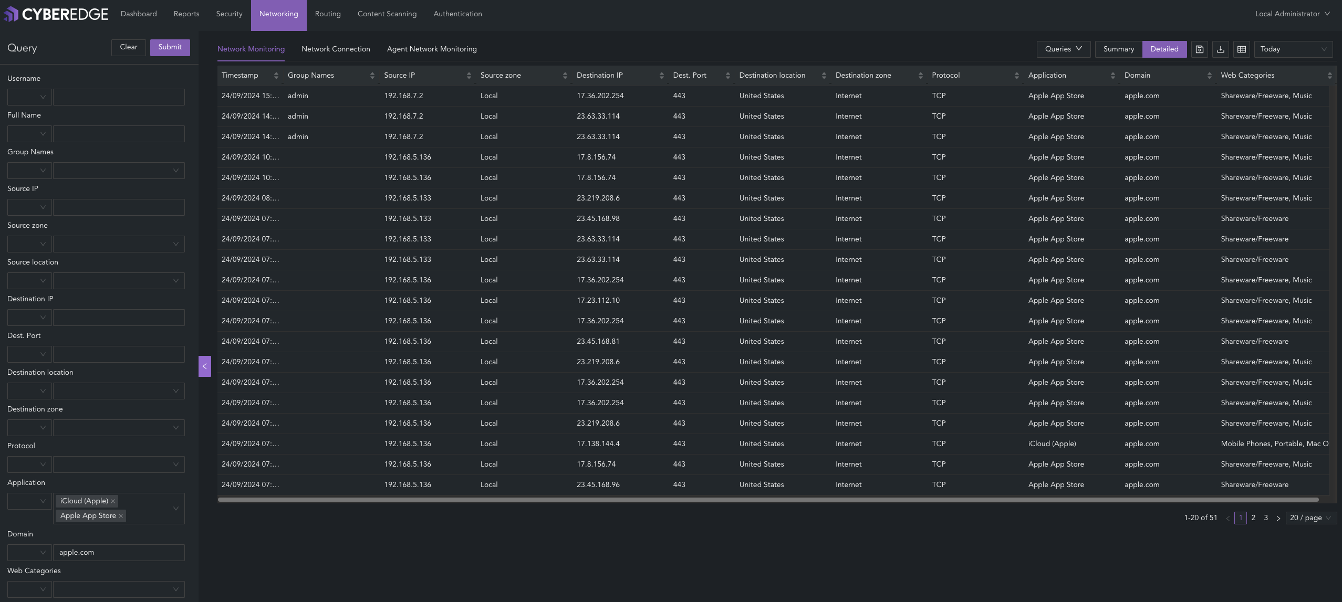This screenshot has width=1342, height=602.
Task: Switch view to Summary
Action: pos(1118,49)
